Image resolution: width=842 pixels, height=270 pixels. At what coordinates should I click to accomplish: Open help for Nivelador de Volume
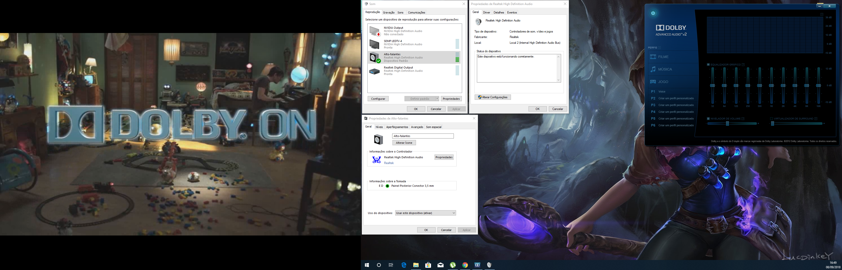pyautogui.click(x=743, y=119)
